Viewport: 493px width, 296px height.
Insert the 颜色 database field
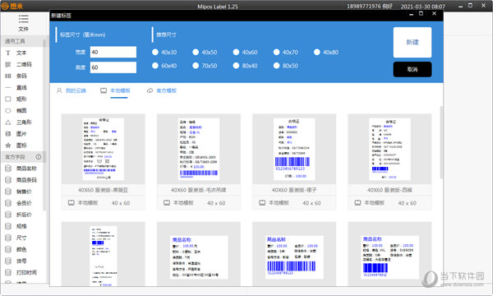click(22, 249)
